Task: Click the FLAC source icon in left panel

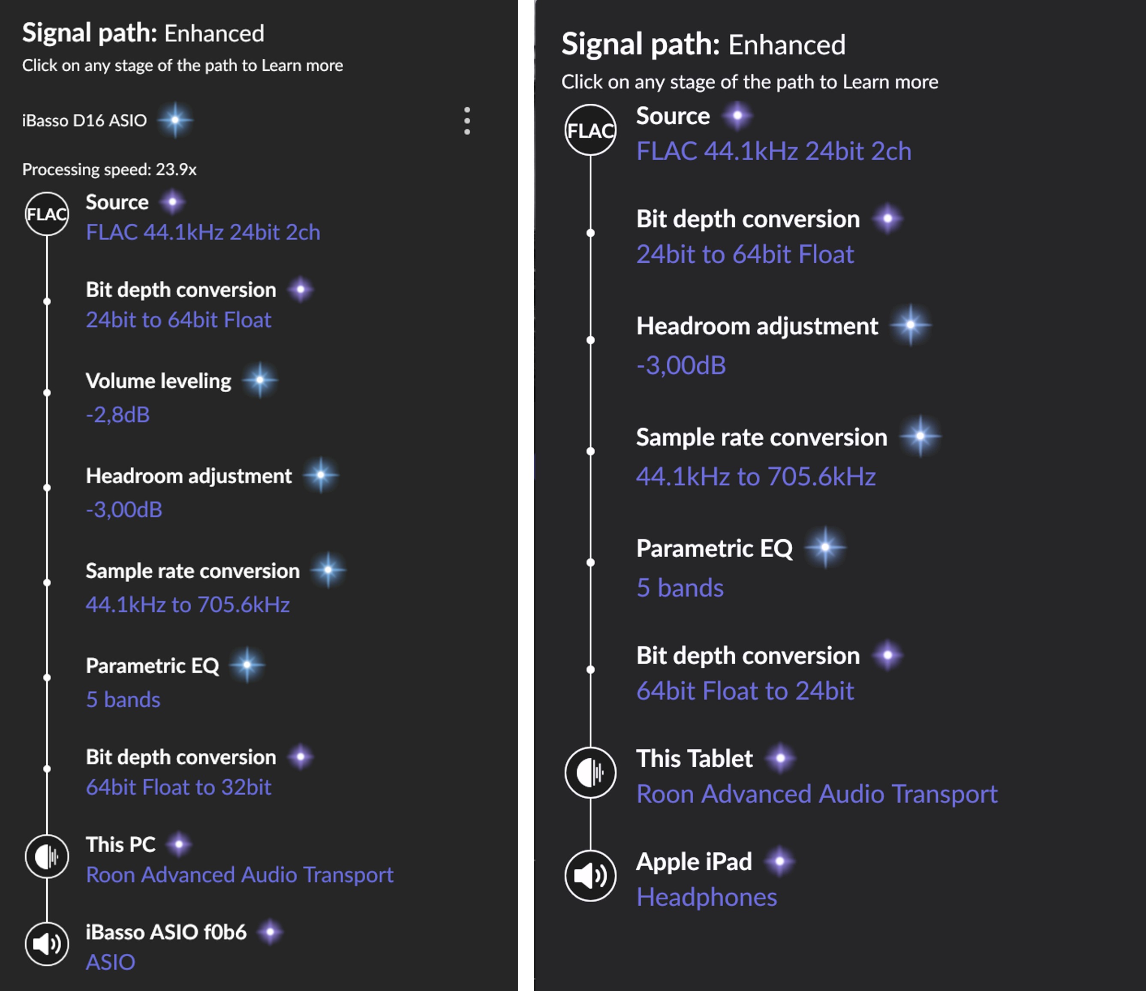Action: [x=47, y=214]
